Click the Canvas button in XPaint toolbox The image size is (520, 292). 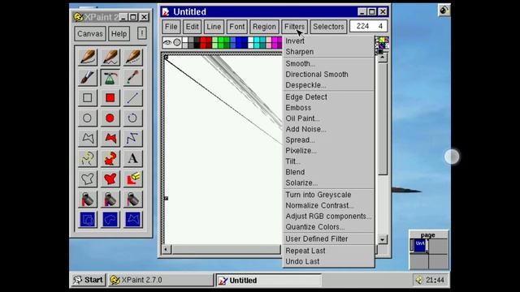pyautogui.click(x=90, y=34)
